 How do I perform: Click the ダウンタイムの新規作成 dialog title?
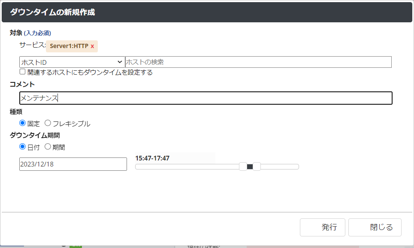pos(52,12)
